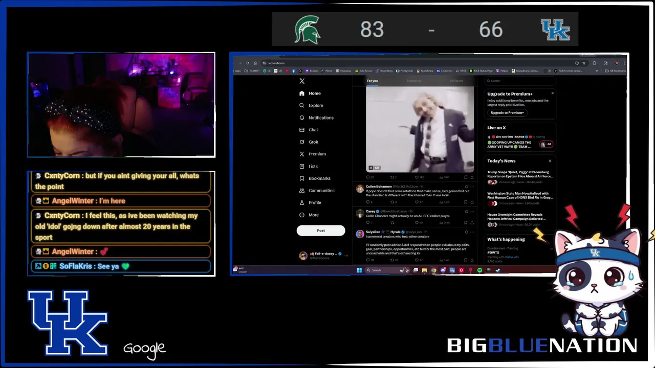Open Chat in X sidebar

click(x=309, y=130)
